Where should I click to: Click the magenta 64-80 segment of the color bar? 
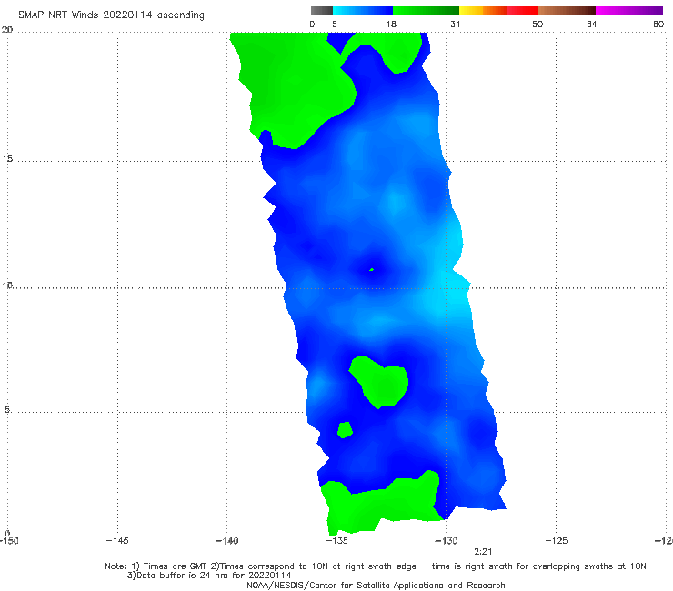[629, 11]
